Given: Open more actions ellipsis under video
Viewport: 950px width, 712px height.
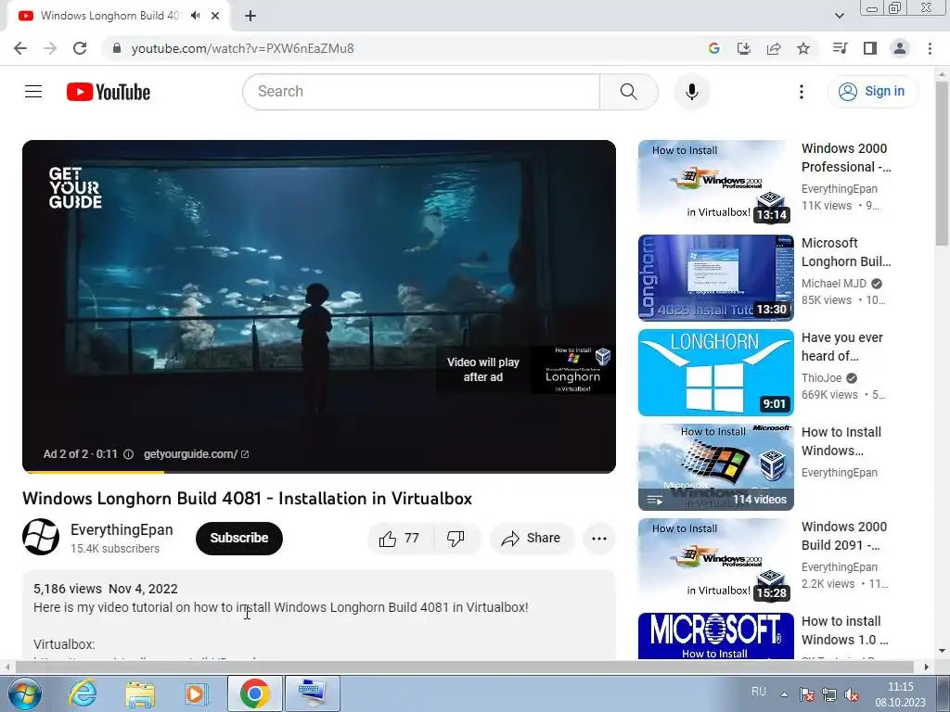Looking at the screenshot, I should tap(598, 539).
